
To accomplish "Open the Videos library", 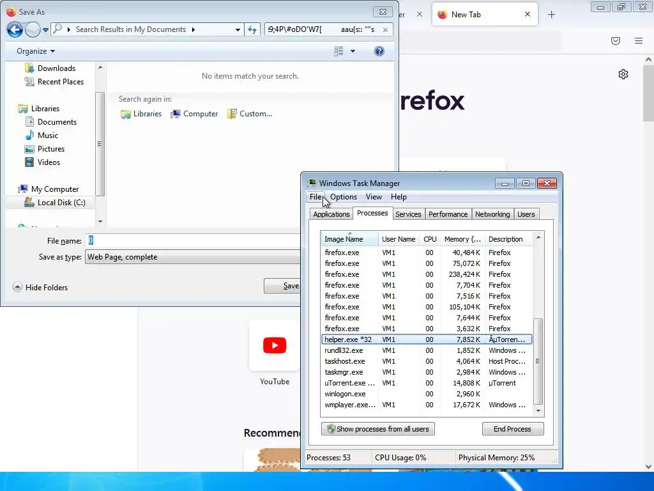I will [49, 162].
